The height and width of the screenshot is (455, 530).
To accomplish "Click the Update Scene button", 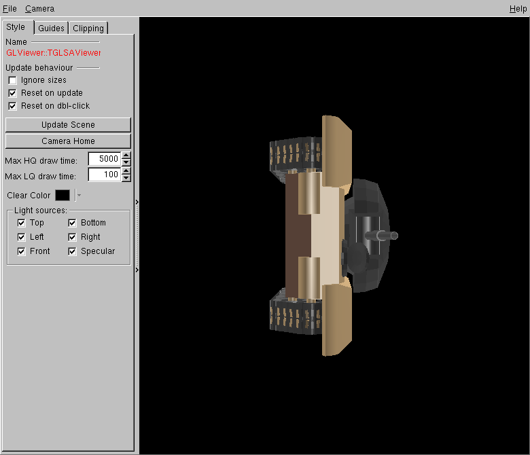I will (68, 125).
